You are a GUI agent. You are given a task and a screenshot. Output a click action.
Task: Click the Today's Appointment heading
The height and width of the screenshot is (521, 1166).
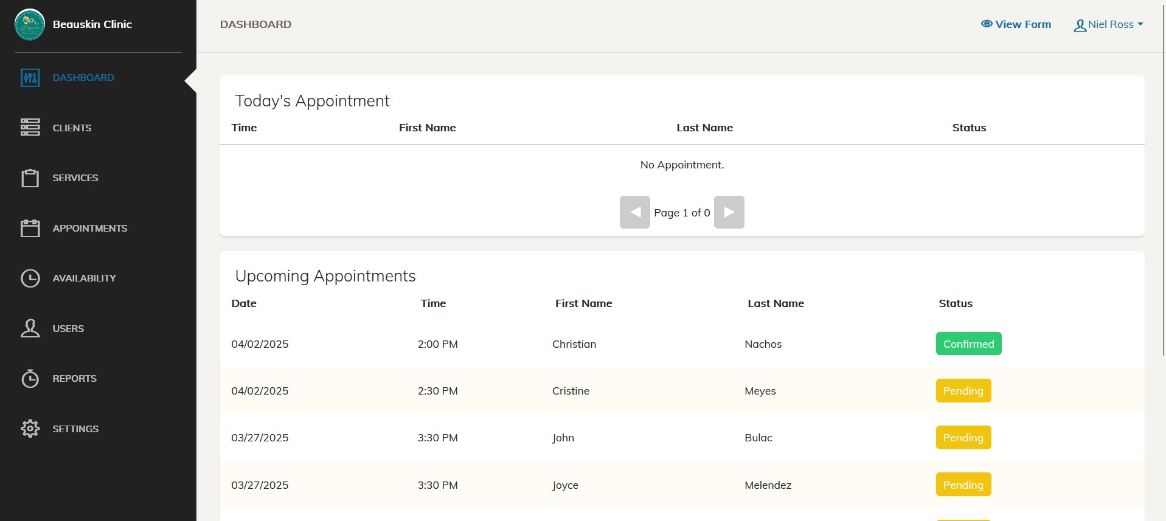[312, 101]
